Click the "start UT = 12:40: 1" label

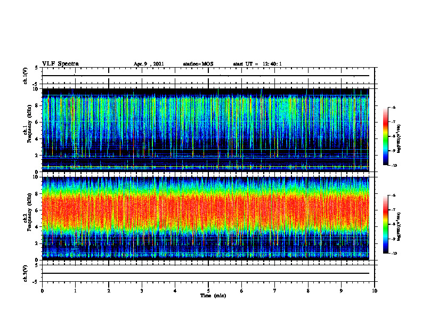click(x=257, y=64)
